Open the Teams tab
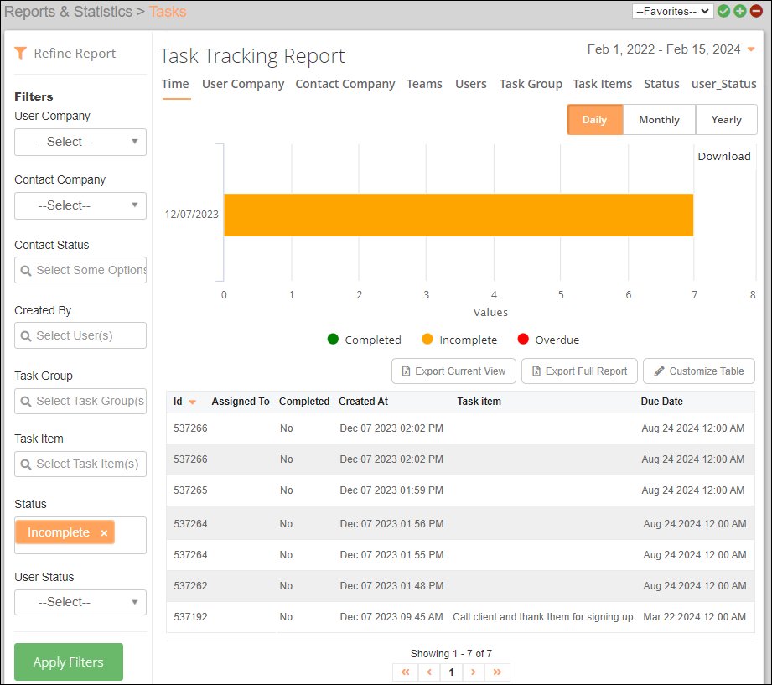 tap(424, 84)
